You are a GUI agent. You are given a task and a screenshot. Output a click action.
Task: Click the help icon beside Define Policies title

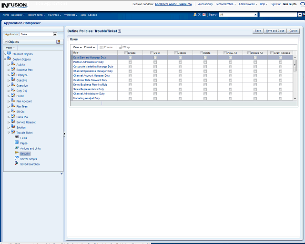(x=120, y=31)
